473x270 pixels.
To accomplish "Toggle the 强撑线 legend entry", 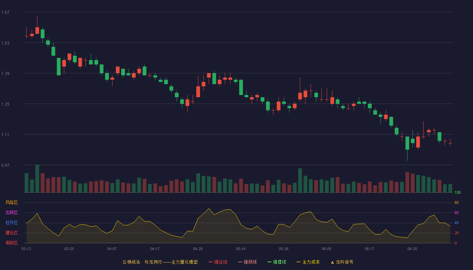I will point(277,262).
